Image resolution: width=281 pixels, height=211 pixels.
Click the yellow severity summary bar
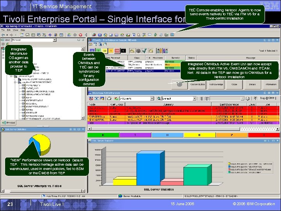[x=199, y=135]
